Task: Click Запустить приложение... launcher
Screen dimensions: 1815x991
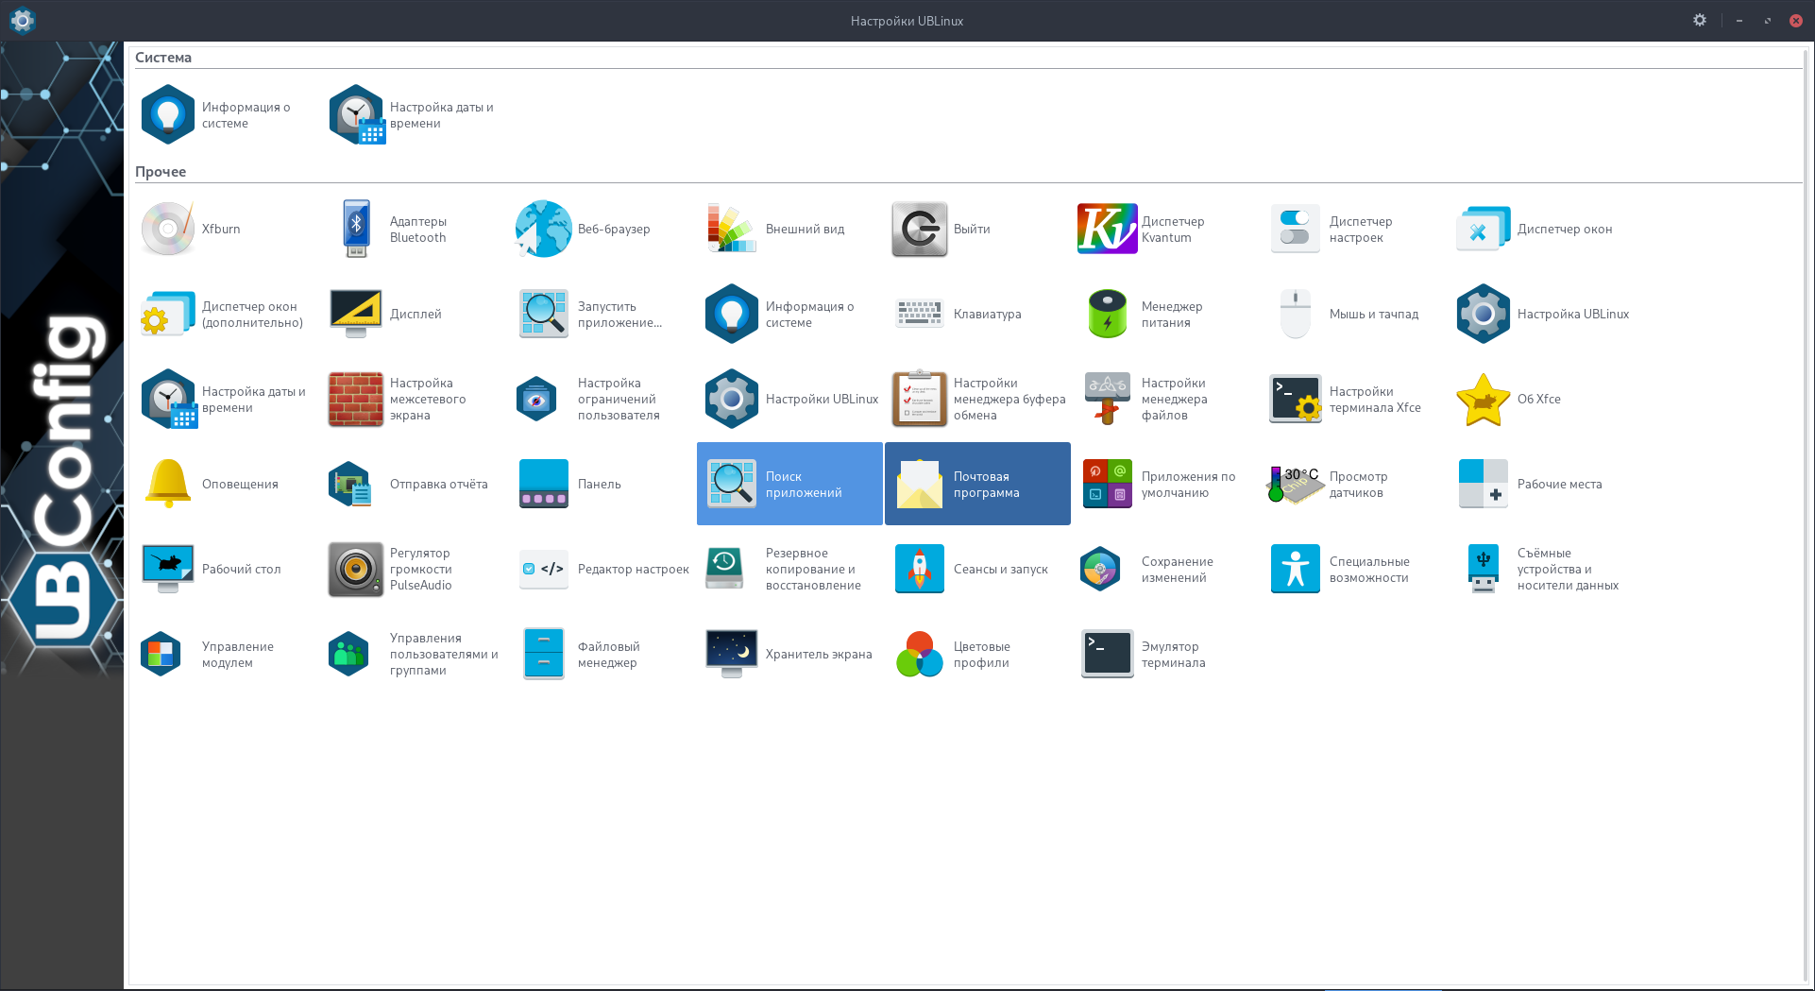Action: click(601, 314)
